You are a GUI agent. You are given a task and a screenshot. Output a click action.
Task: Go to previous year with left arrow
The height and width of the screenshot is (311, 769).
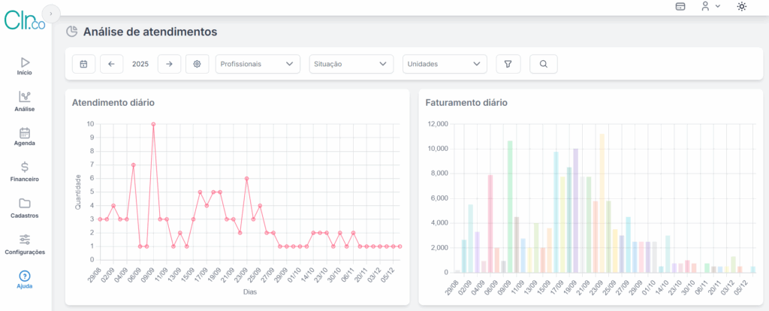(x=111, y=65)
